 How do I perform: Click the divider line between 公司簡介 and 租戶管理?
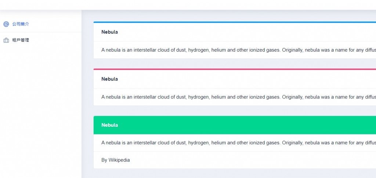(x=40, y=32)
